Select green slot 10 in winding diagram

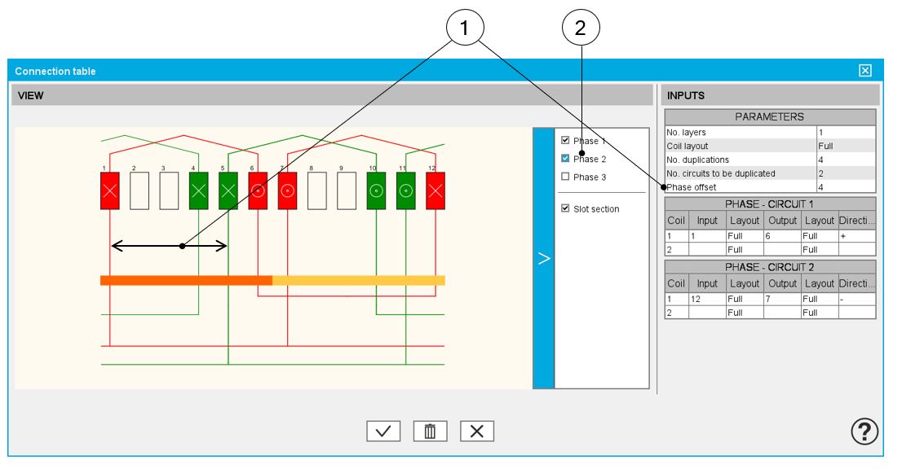click(376, 191)
